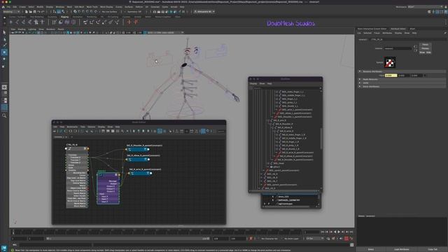Click the Create Locator shelf icon
Image resolution: width=448 pixels, height=252 pixels.
click(11, 22)
